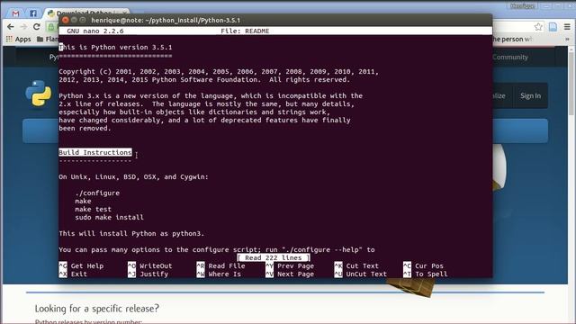Open the Facebook pinned tab in Chrome

point(33,13)
